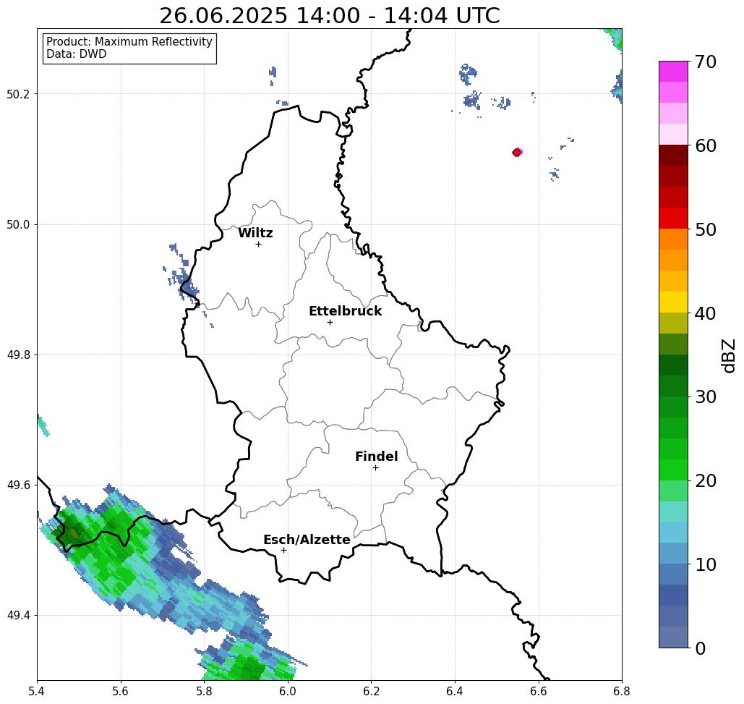Click the bottom slate-blue colorbar segment
The image size is (744, 704).
point(673,637)
